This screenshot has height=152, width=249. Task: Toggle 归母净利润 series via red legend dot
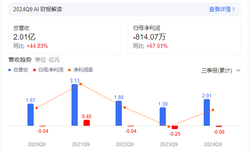pyautogui.click(x=35, y=70)
